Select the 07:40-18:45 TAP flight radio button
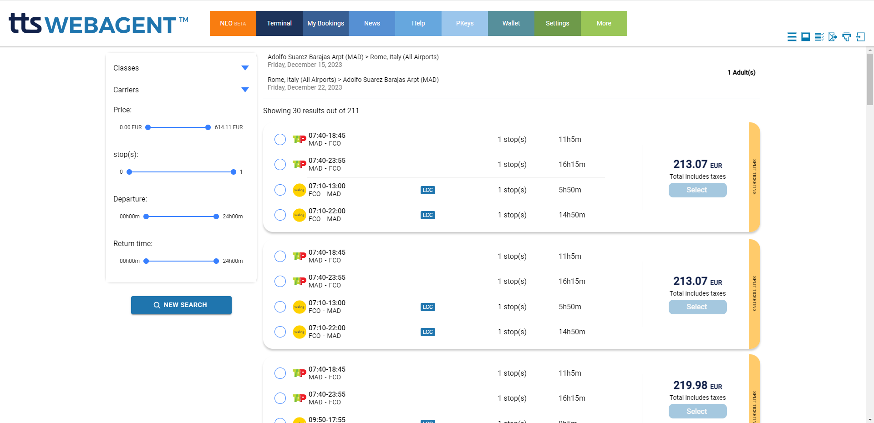Screen dimensions: 874x423 pyautogui.click(x=280, y=139)
